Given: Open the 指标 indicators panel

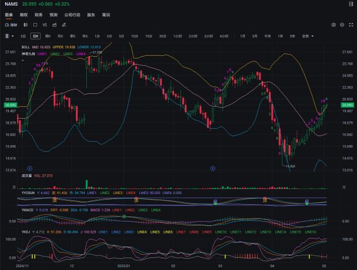Looking at the screenshot, I should pyautogui.click(x=11, y=25).
